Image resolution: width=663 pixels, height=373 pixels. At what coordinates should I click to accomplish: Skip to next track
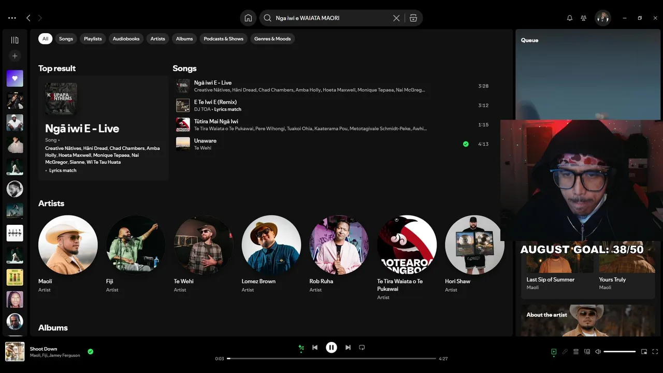[x=348, y=348]
